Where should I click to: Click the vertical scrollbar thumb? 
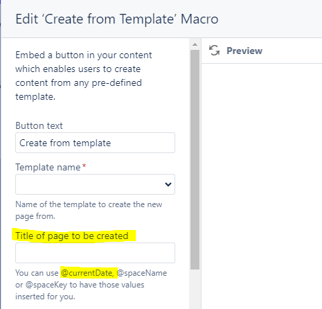[195, 159]
